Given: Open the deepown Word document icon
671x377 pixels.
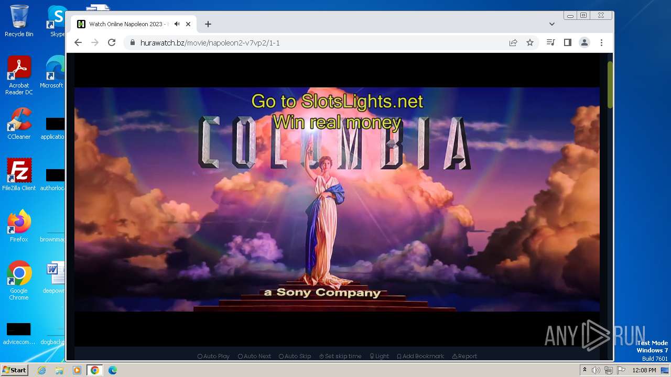Looking at the screenshot, I should (x=55, y=278).
